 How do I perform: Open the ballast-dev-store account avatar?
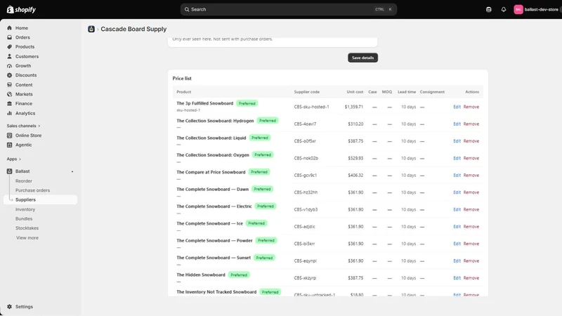(x=518, y=9)
